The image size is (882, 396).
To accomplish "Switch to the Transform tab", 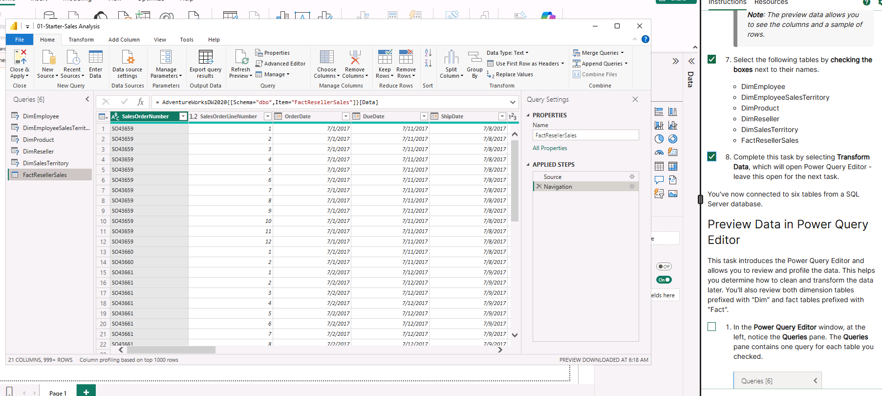I will pos(81,40).
